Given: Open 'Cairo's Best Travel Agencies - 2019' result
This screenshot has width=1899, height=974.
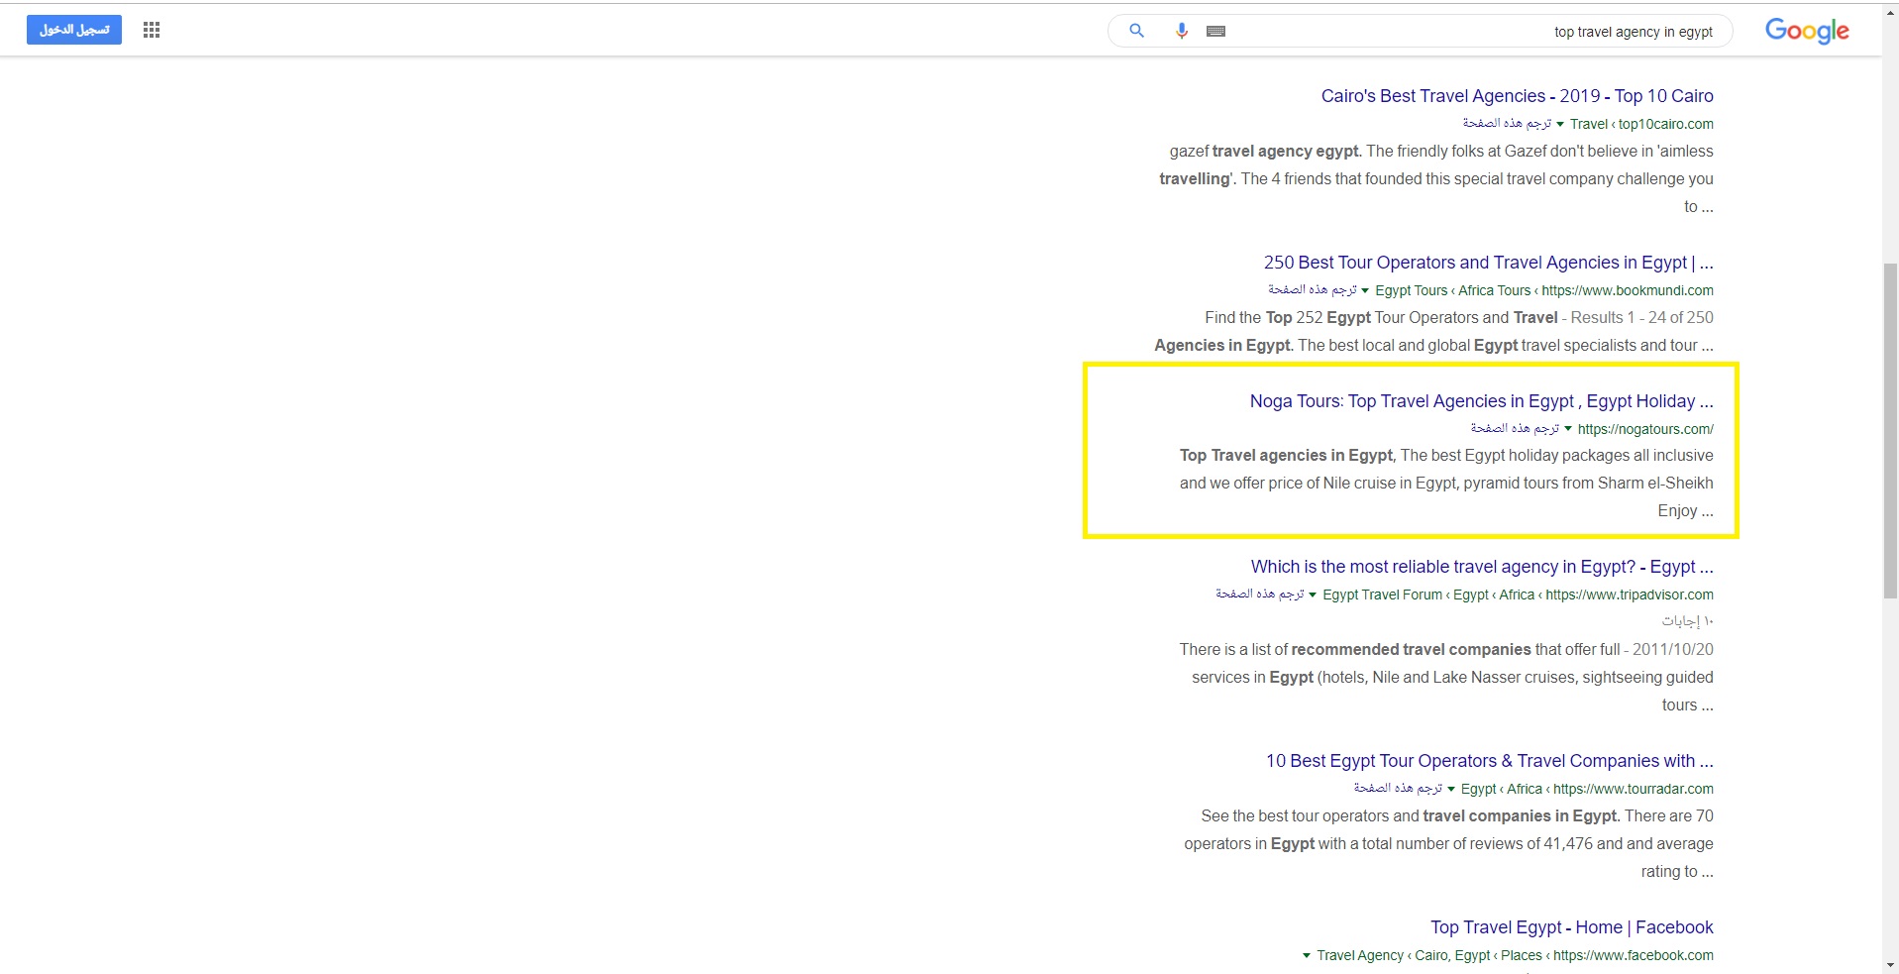Looking at the screenshot, I should point(1517,96).
